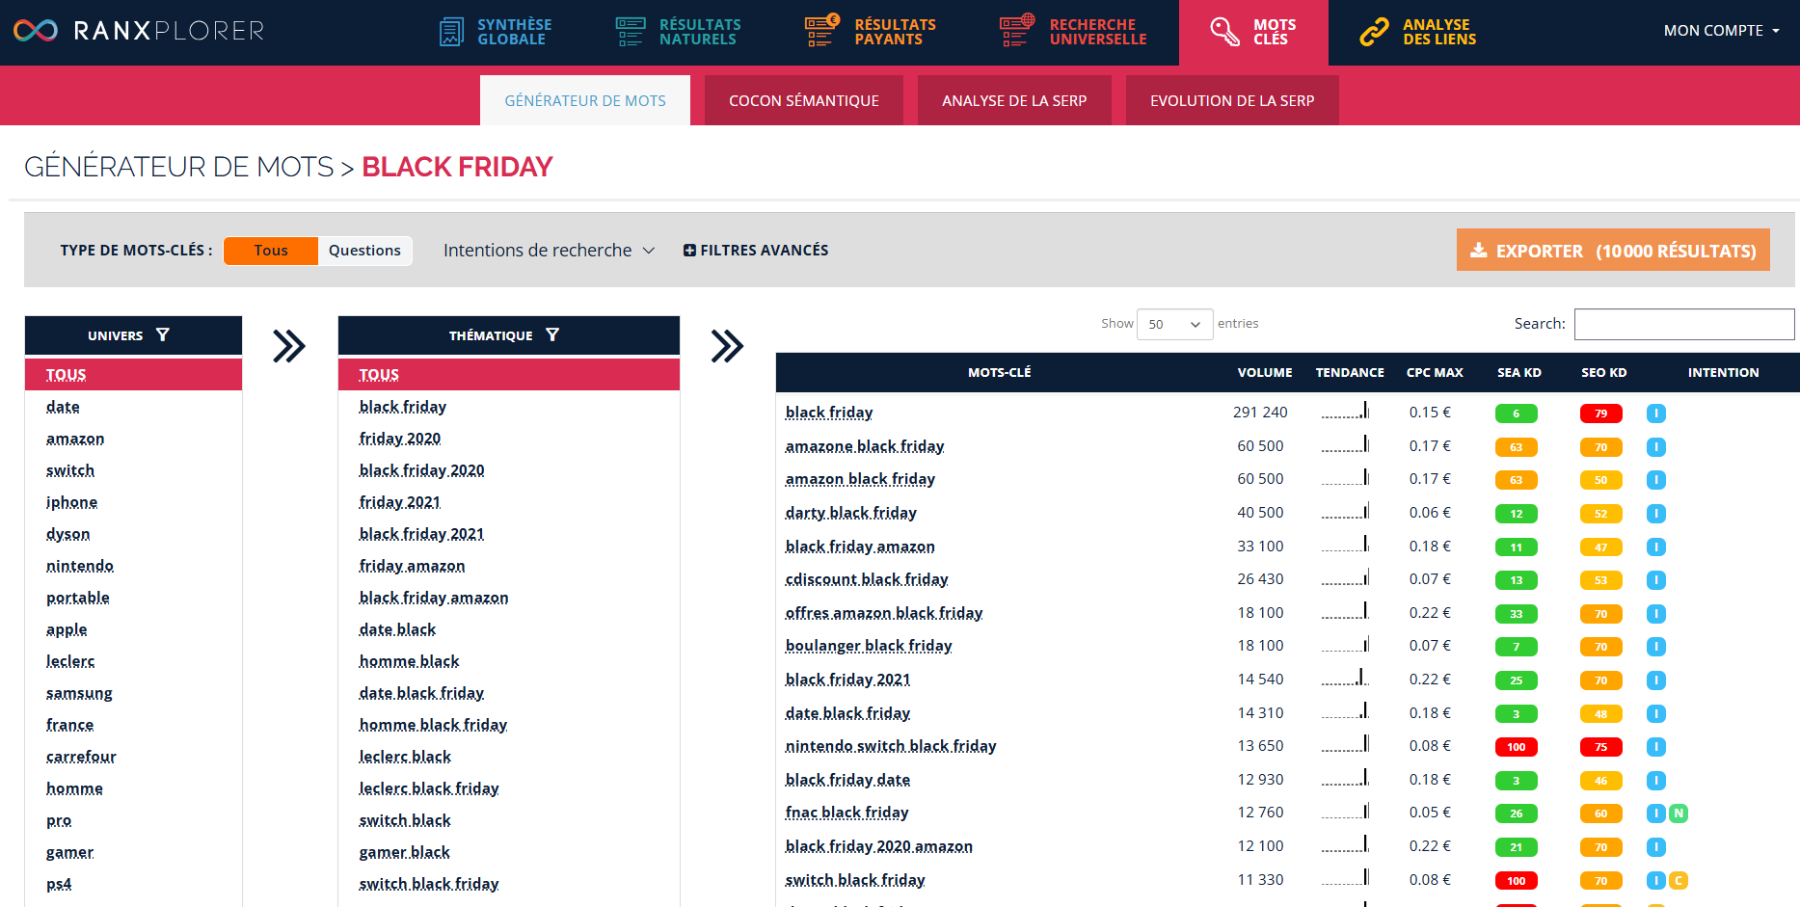Open Résultats Naturels section

pyautogui.click(x=679, y=32)
